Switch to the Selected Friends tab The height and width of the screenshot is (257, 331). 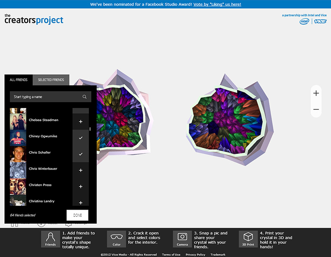pyautogui.click(x=51, y=80)
